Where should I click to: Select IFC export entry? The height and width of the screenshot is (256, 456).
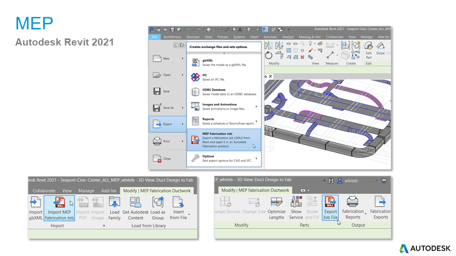tap(224, 77)
